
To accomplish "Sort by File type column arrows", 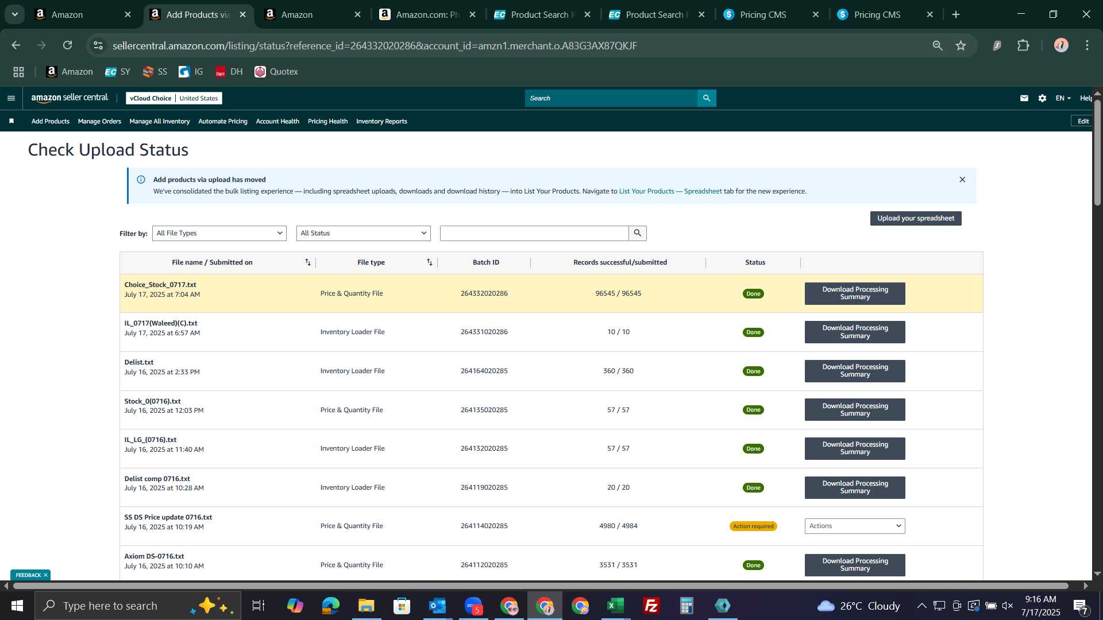I will coord(430,262).
